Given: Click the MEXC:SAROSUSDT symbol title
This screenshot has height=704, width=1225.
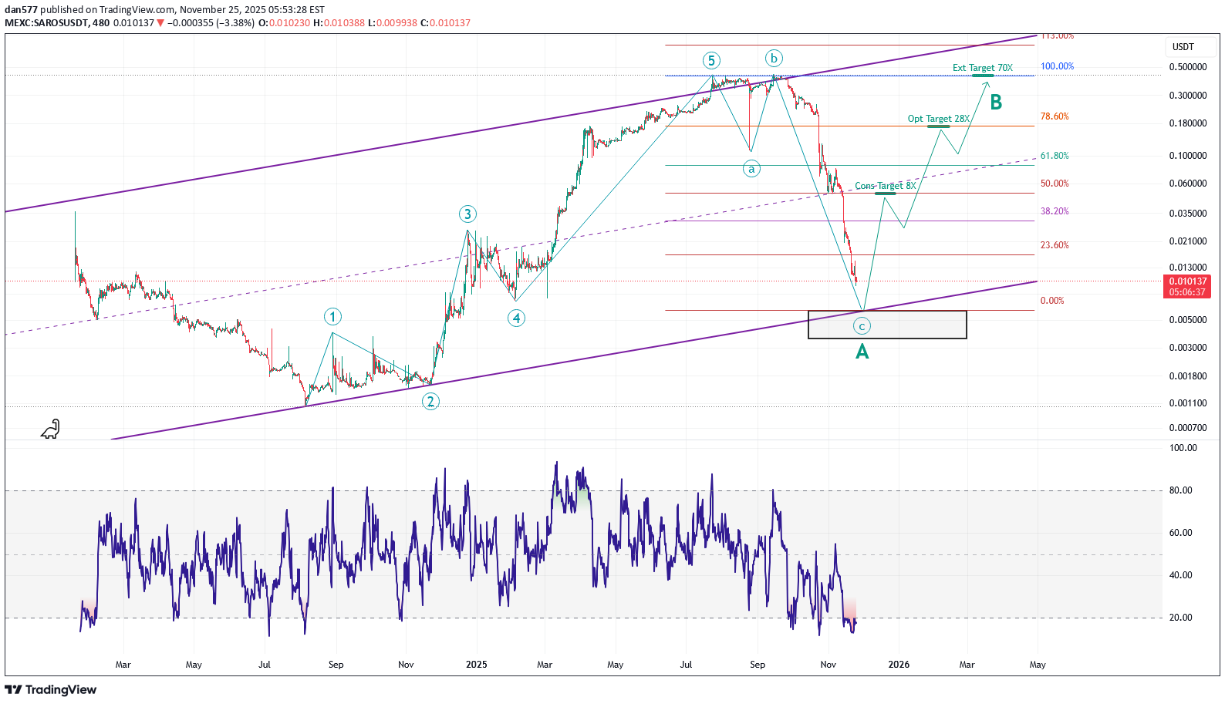Looking at the screenshot, I should (x=46, y=23).
